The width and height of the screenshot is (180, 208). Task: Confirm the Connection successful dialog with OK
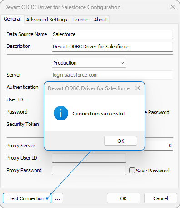120,141
